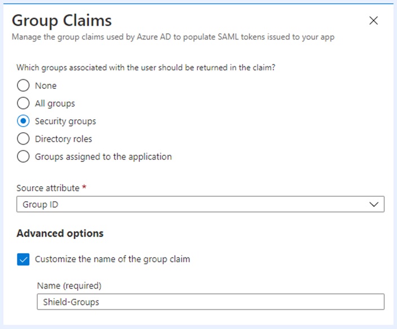397x329 pixels.
Task: Click the 'All groups' label text
Action: pos(55,103)
